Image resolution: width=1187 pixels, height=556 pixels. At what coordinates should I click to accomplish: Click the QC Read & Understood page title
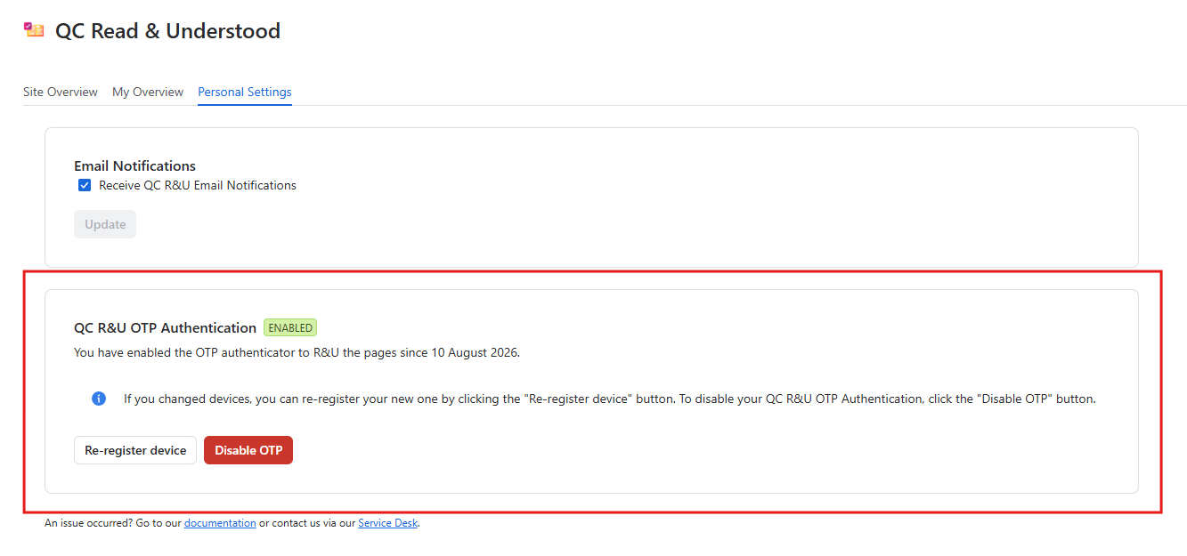[167, 31]
